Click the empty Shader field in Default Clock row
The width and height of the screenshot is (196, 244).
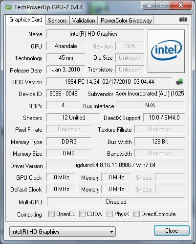pyautogui.click(x=170, y=189)
